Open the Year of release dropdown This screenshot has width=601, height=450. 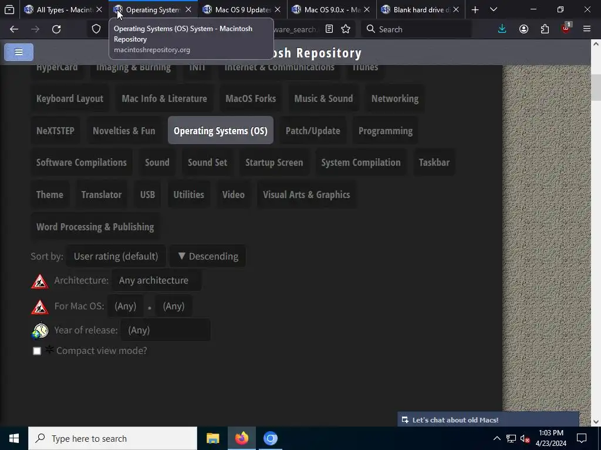(x=166, y=330)
